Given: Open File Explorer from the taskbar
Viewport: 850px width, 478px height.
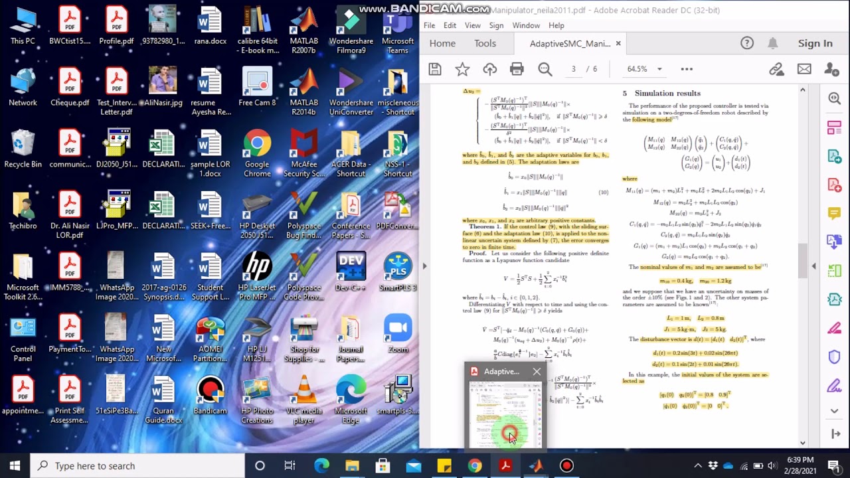Looking at the screenshot, I should 352,465.
